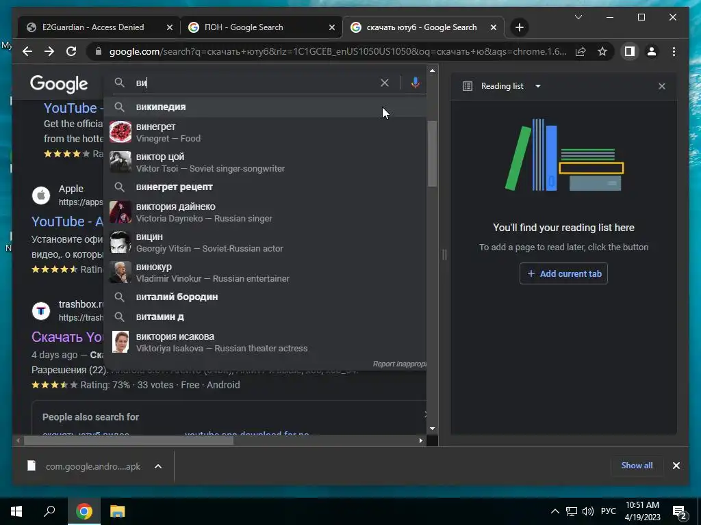Click the Report inappropriate predictions link
The image size is (701, 525).
click(x=399, y=364)
